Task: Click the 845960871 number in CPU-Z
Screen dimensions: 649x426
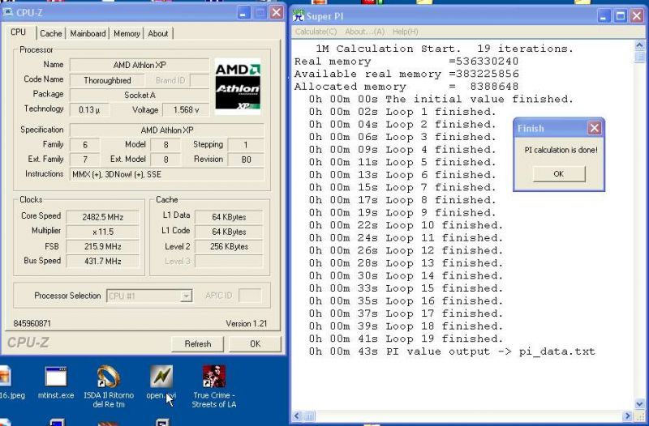Action: pos(32,323)
